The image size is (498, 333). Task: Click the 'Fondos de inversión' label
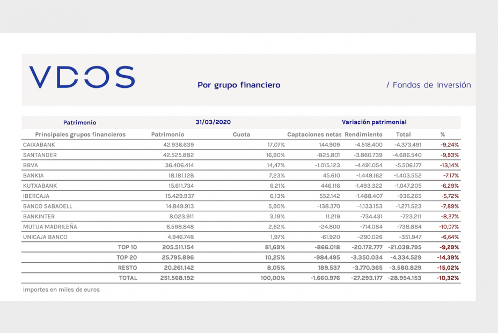pyautogui.click(x=428, y=85)
